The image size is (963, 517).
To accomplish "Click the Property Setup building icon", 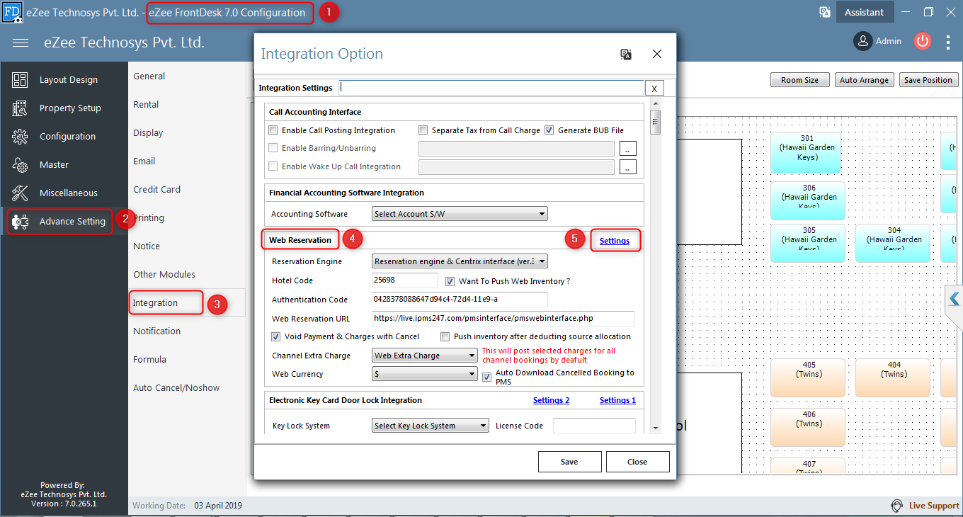I will click(20, 108).
